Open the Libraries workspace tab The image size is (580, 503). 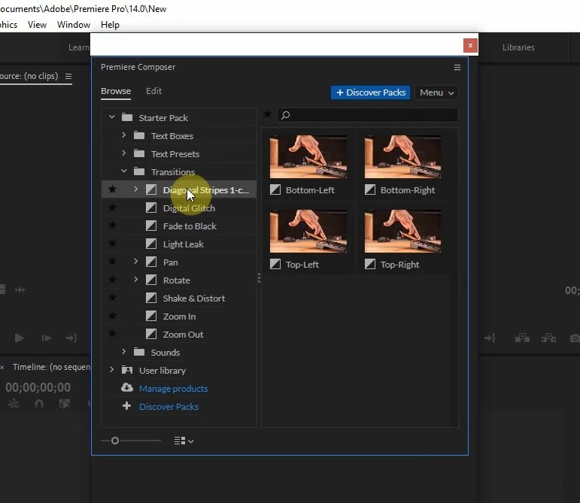pos(518,47)
